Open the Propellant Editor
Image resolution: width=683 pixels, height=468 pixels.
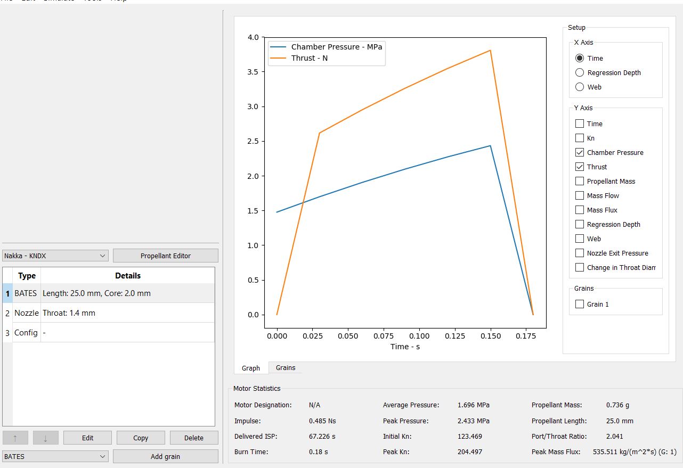pos(165,256)
